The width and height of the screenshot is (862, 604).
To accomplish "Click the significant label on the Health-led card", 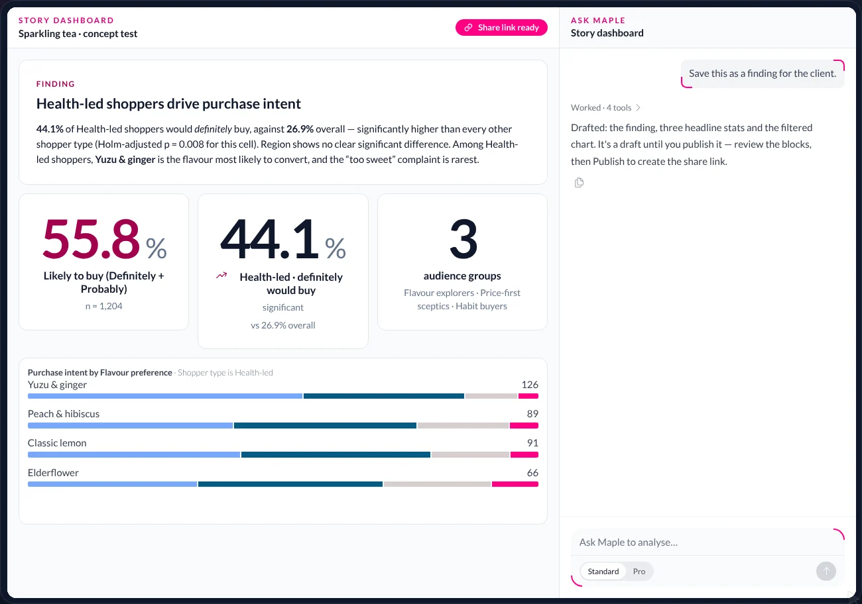I will click(x=283, y=307).
